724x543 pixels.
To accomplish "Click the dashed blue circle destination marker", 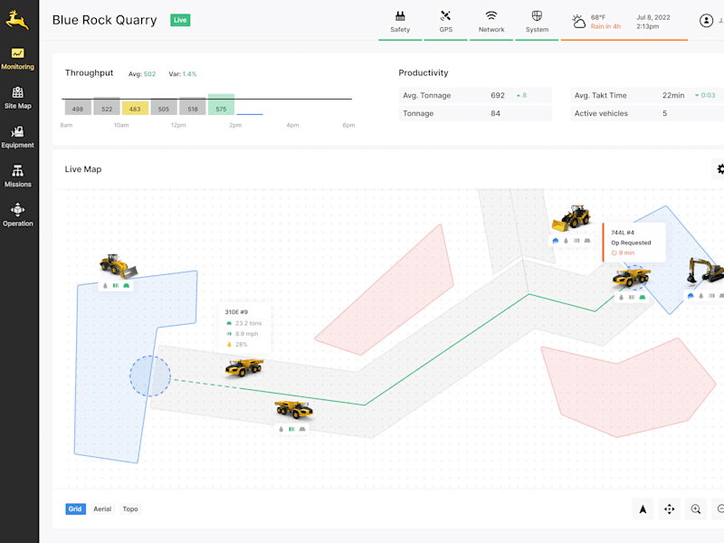I will pyautogui.click(x=150, y=376).
